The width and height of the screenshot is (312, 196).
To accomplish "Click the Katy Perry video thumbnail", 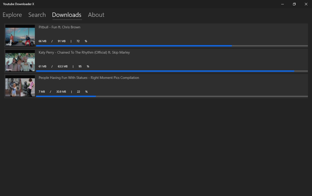I will pos(20,61).
